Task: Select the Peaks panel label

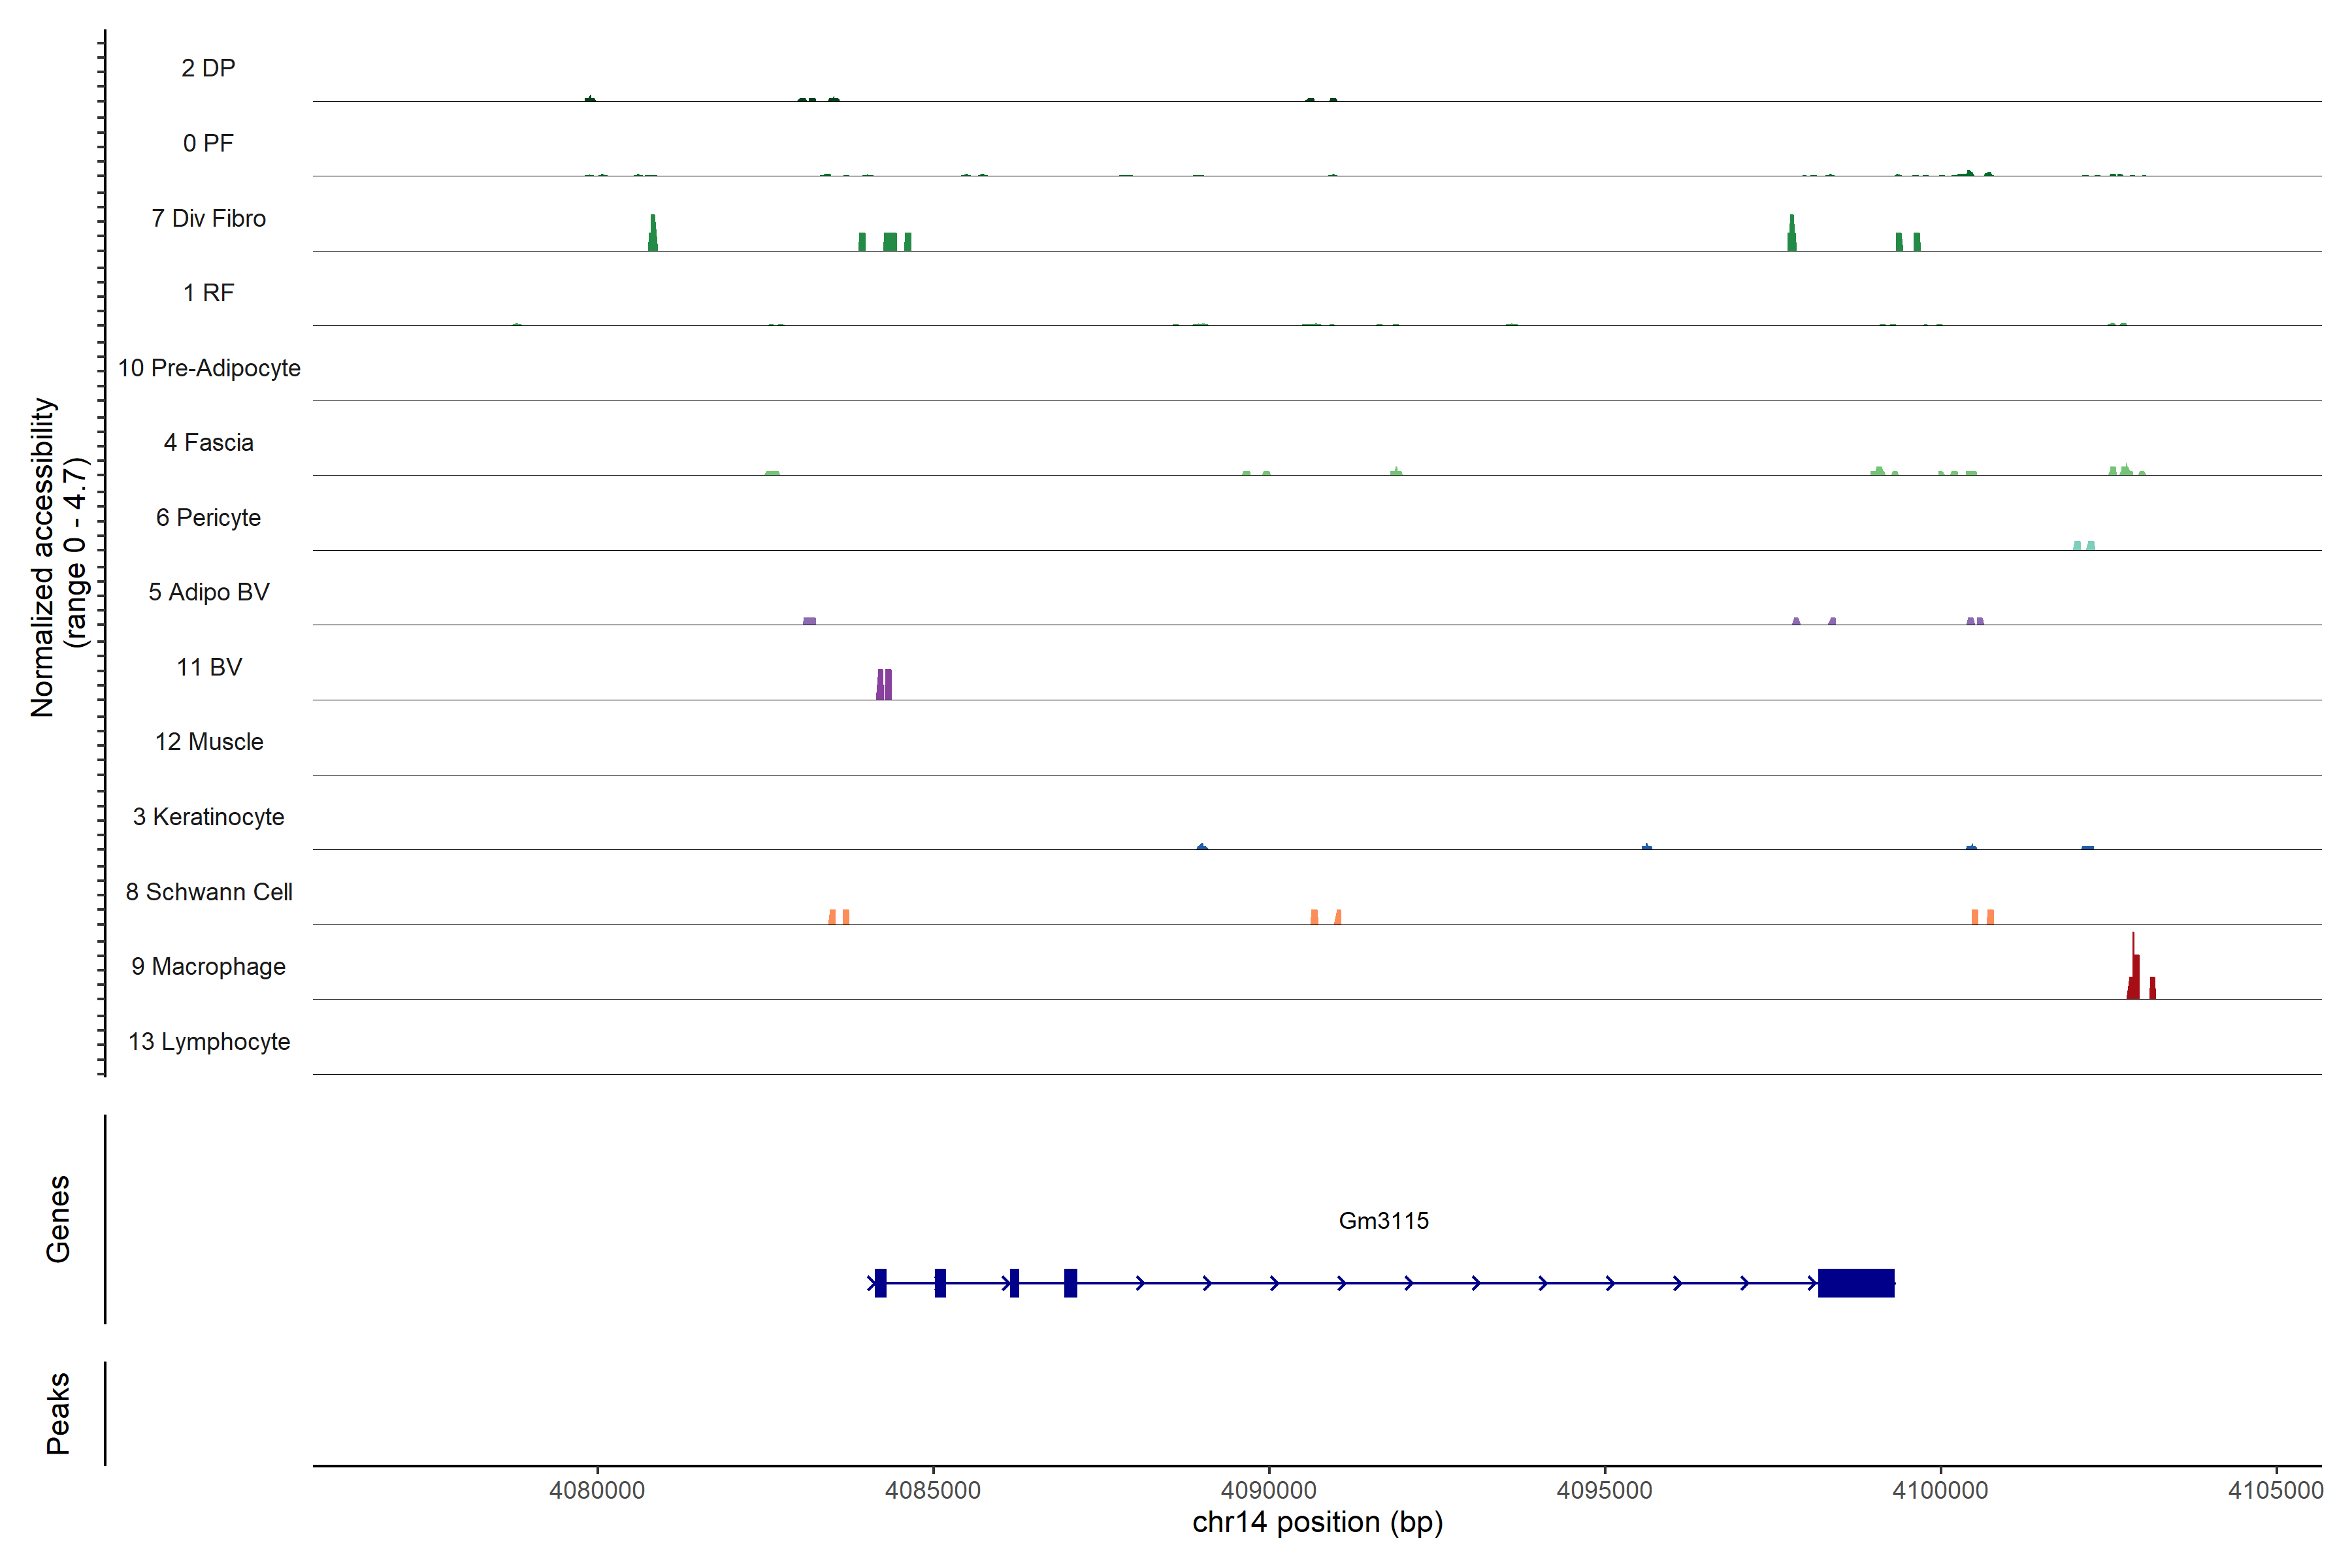Action: point(58,1412)
